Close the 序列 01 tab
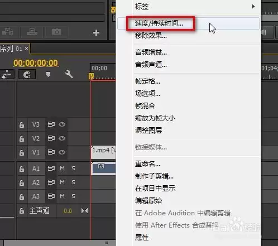This screenshot has width=278, height=246. pyautogui.click(x=27, y=49)
